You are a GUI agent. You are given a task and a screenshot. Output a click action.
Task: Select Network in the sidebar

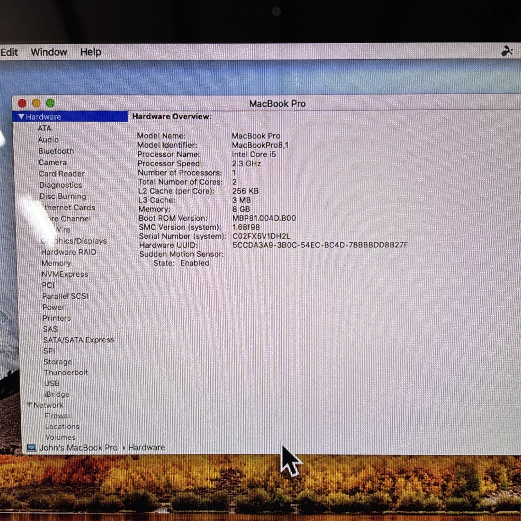pyautogui.click(x=49, y=405)
